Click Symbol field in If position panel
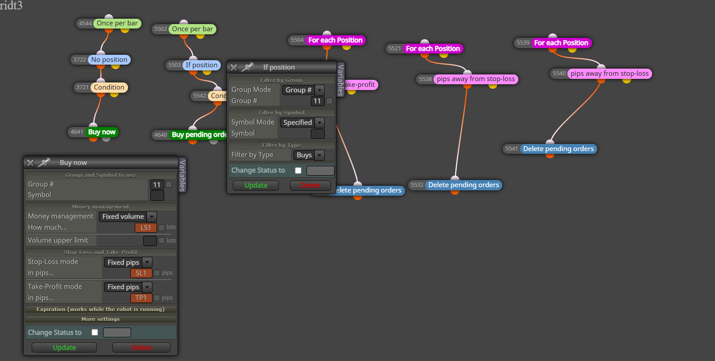The width and height of the screenshot is (715, 361). pos(318,134)
